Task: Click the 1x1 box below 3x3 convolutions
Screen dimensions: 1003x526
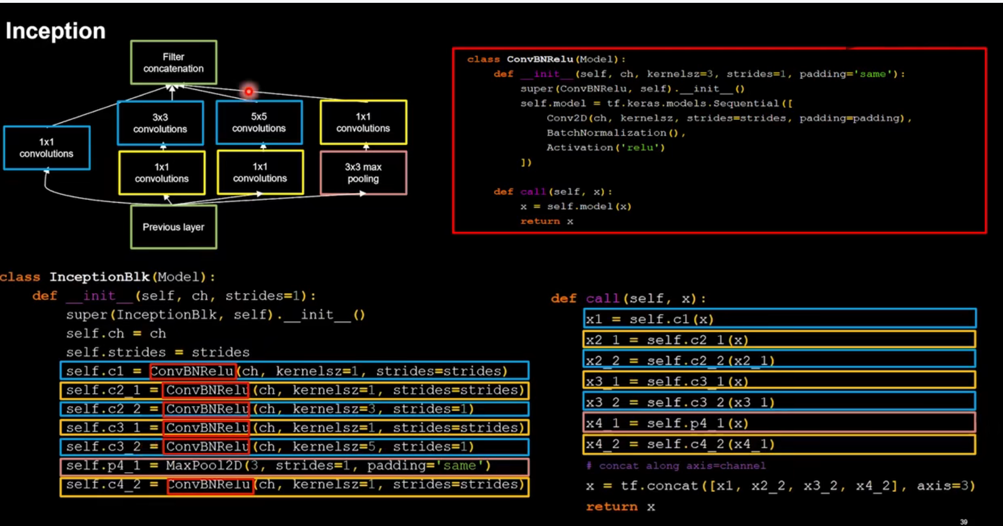Action: click(162, 173)
